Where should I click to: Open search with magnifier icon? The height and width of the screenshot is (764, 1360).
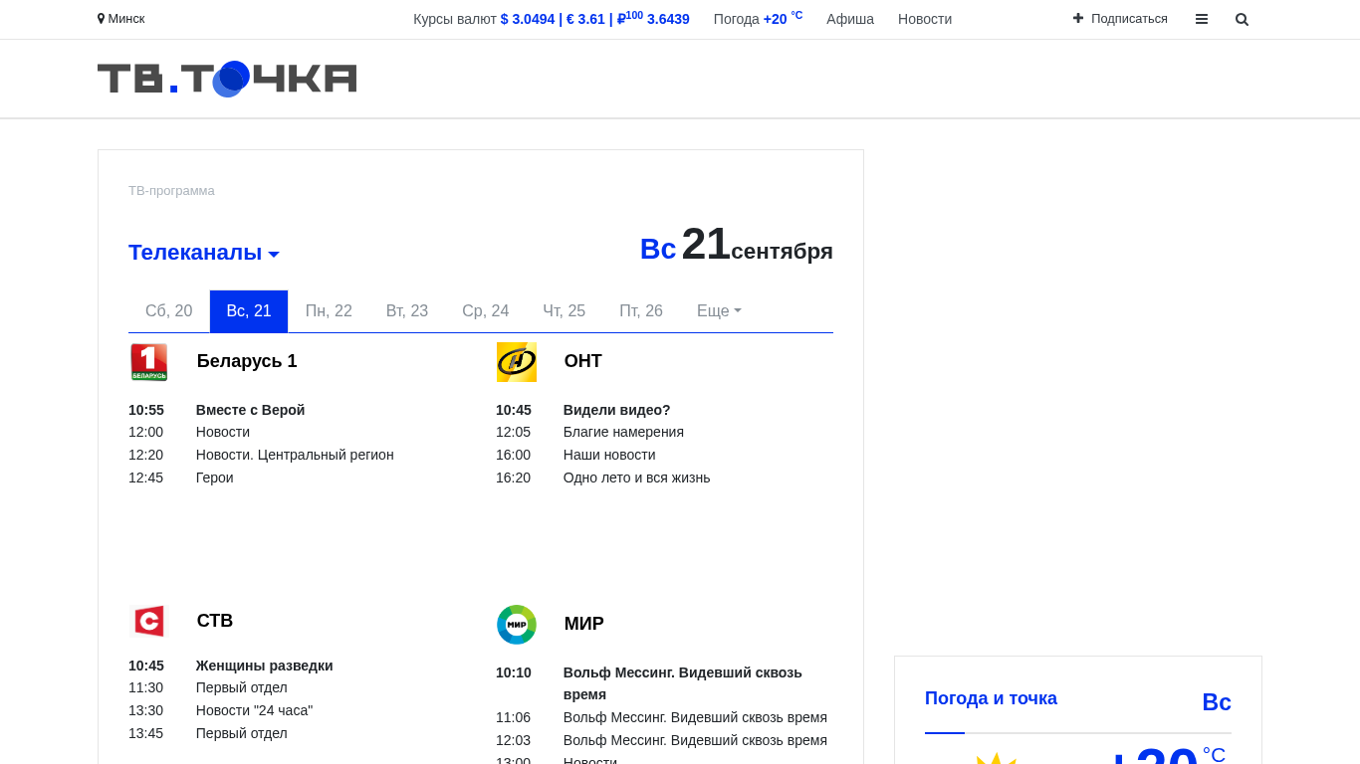1242,19
